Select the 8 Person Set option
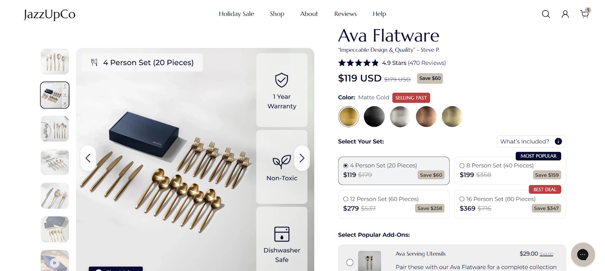 pos(510,171)
